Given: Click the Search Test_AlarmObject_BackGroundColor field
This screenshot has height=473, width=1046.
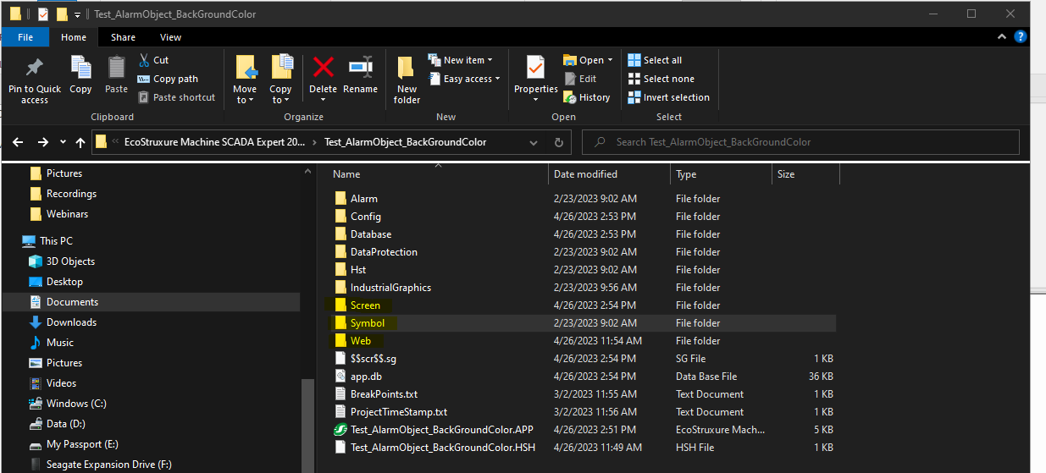Looking at the screenshot, I should [799, 142].
